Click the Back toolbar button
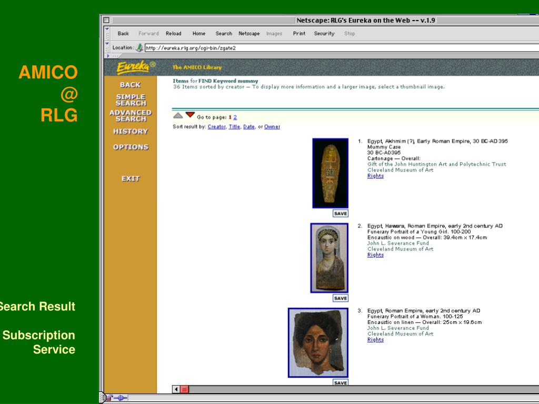The height and width of the screenshot is (404, 539). [x=123, y=33]
